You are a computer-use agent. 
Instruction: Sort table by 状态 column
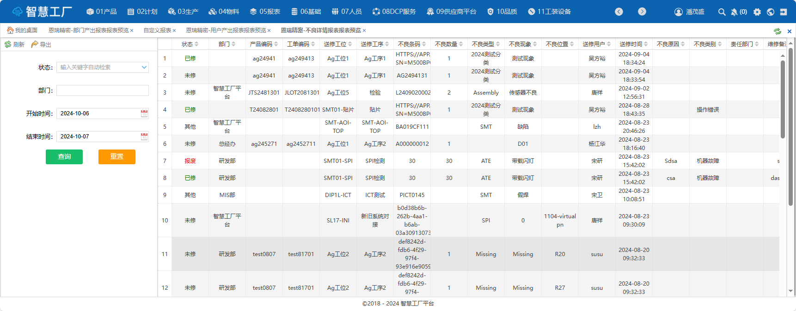click(190, 44)
